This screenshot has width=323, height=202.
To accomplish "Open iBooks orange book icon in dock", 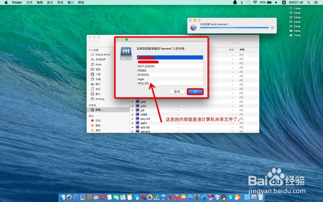I will 183,197.
